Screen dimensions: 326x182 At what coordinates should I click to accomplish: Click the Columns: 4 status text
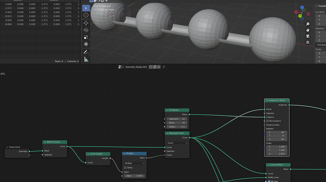[73, 61]
